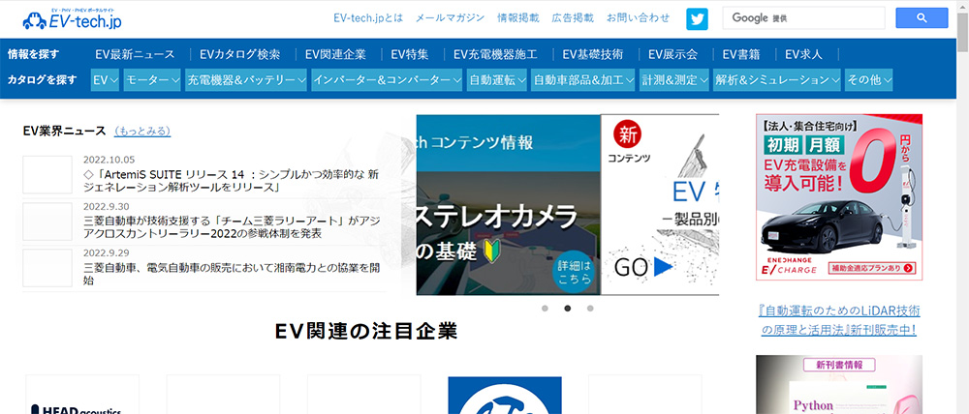Expand the モーター catalog dropdown
This screenshot has width=969, height=414.
coord(152,80)
